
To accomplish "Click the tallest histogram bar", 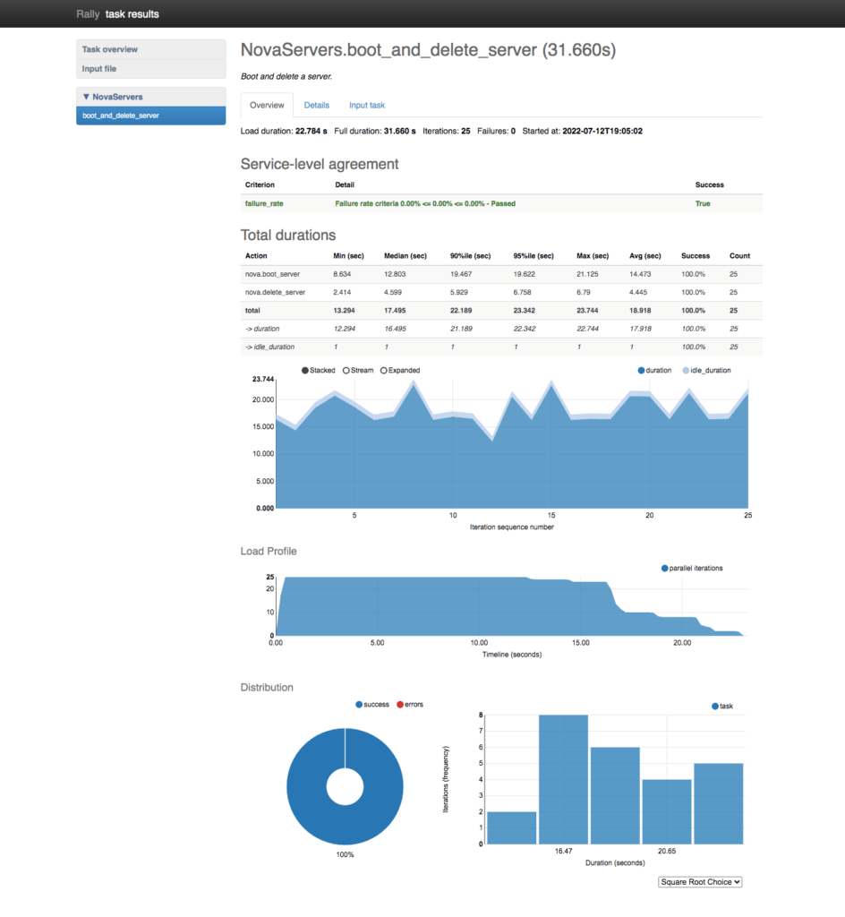I will pos(563,779).
